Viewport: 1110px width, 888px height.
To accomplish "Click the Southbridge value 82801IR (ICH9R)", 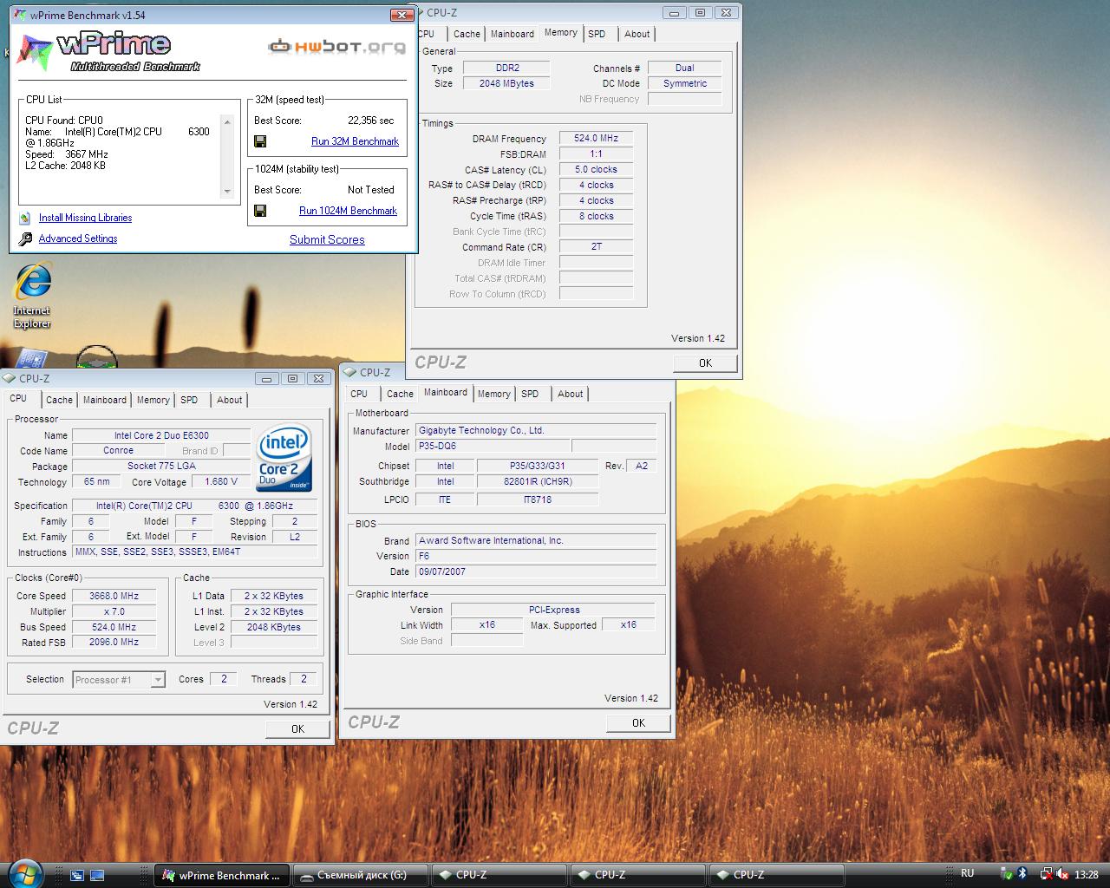I will coord(538,481).
